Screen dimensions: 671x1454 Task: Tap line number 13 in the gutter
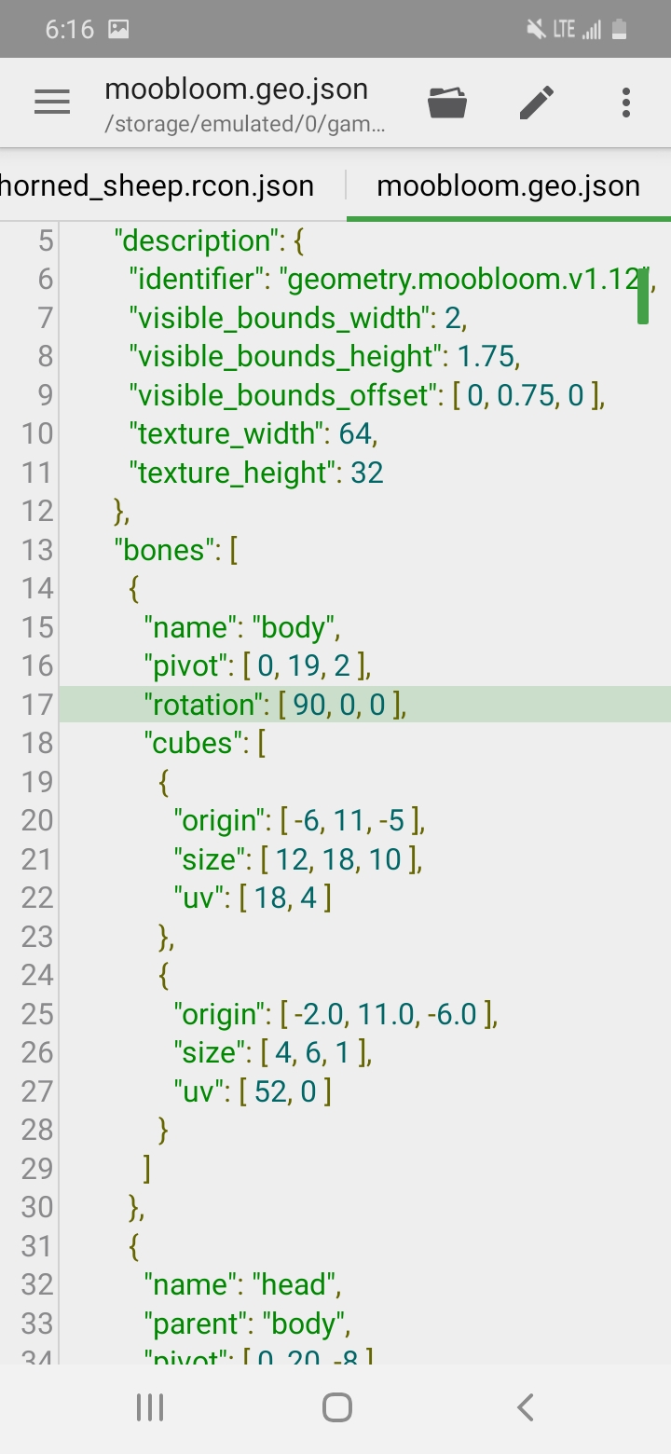click(37, 550)
